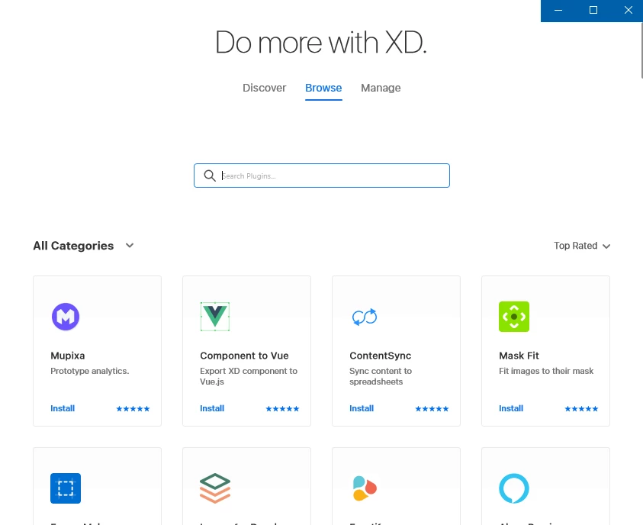Click the Mask Fit star rating

tap(581, 408)
